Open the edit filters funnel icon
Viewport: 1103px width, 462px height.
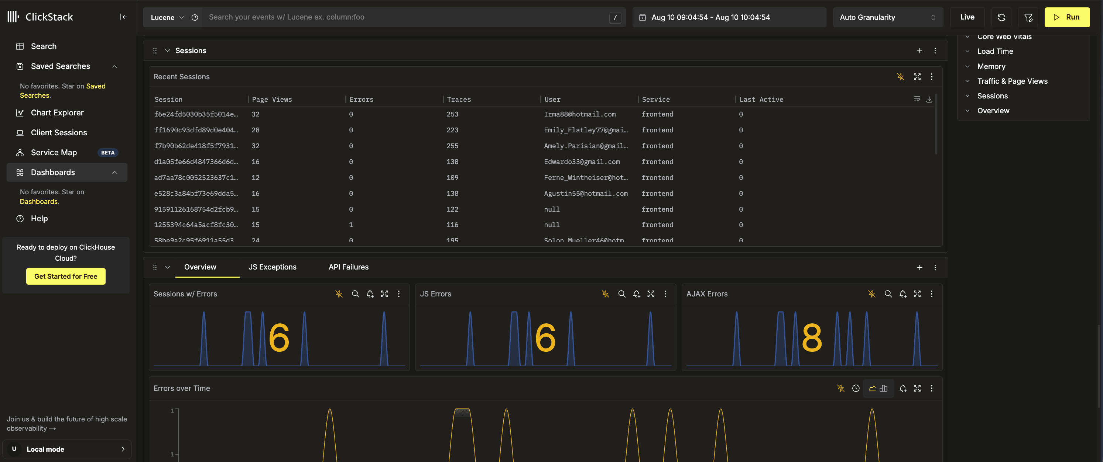(x=1028, y=18)
